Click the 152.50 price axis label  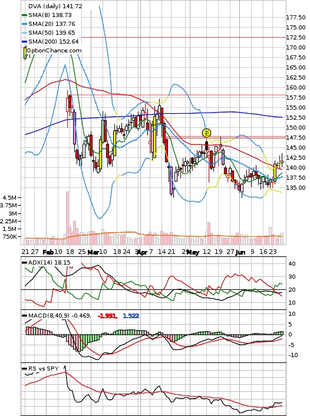coord(295,117)
